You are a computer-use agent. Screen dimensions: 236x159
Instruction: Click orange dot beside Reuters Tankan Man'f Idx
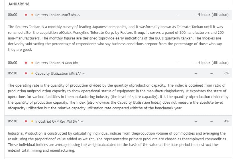tap(32, 15)
